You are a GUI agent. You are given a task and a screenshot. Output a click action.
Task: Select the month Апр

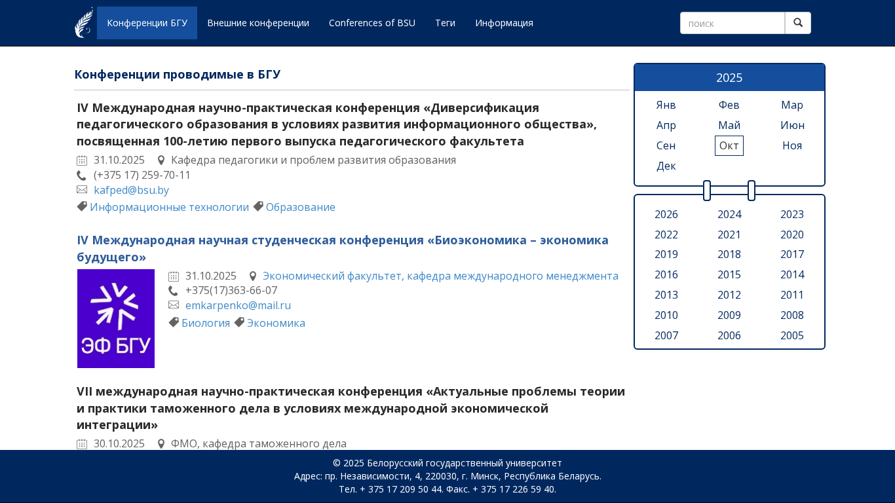pyautogui.click(x=666, y=125)
